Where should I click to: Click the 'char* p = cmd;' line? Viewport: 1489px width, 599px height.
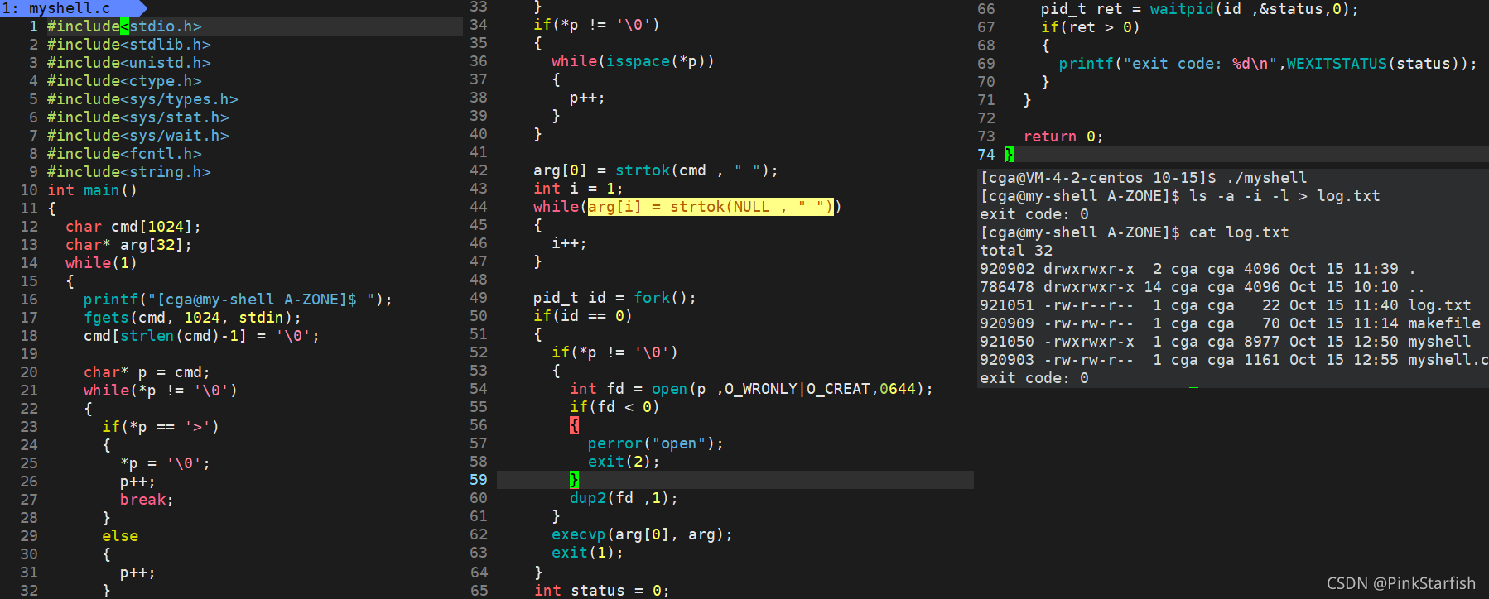pyautogui.click(x=147, y=372)
